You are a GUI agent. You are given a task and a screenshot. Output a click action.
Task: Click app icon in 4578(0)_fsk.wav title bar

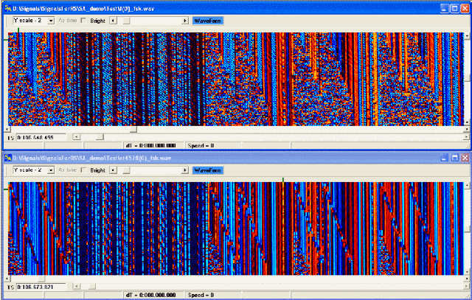click(x=5, y=157)
